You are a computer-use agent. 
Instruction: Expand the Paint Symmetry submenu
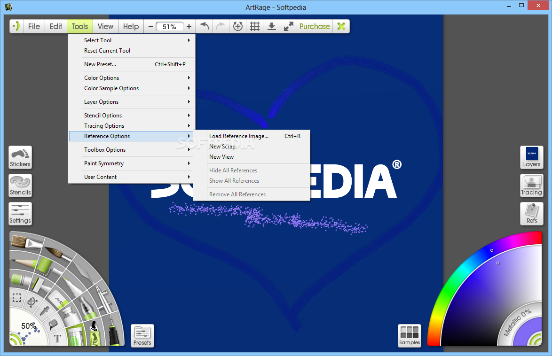point(132,163)
